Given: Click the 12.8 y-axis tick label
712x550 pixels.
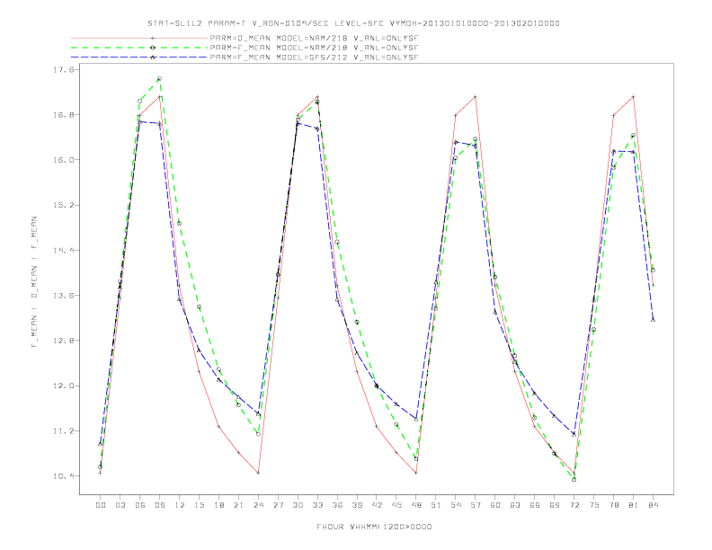Looking at the screenshot, I should [x=63, y=341].
